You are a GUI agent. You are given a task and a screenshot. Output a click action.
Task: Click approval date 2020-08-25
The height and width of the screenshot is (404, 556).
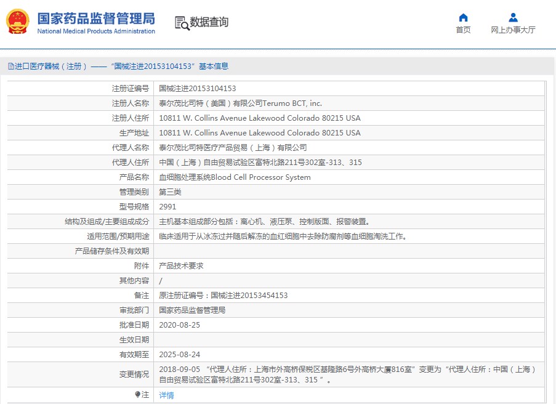click(x=179, y=325)
